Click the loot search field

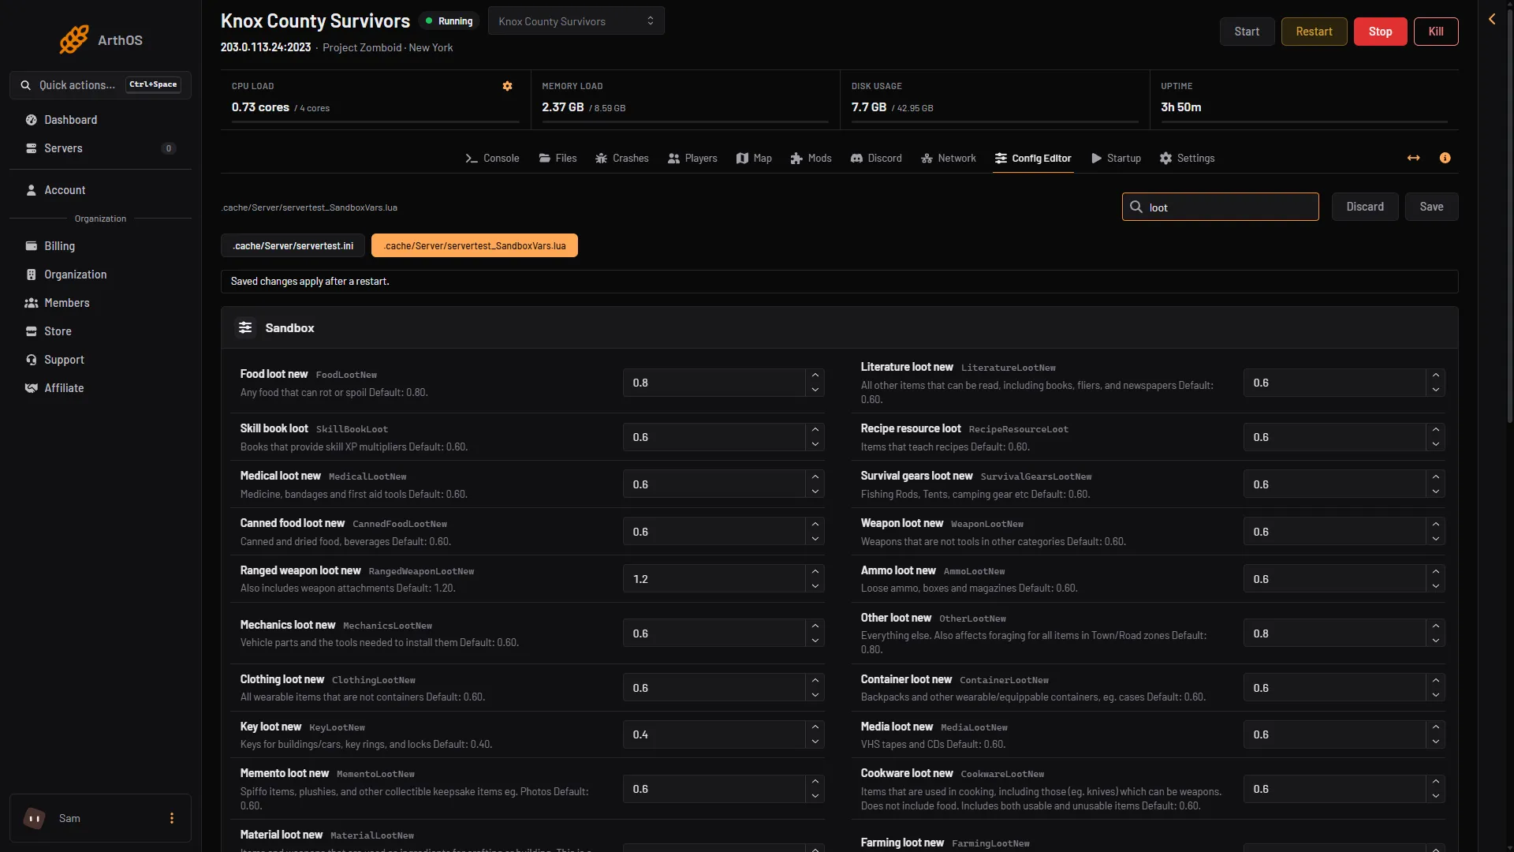1220,207
